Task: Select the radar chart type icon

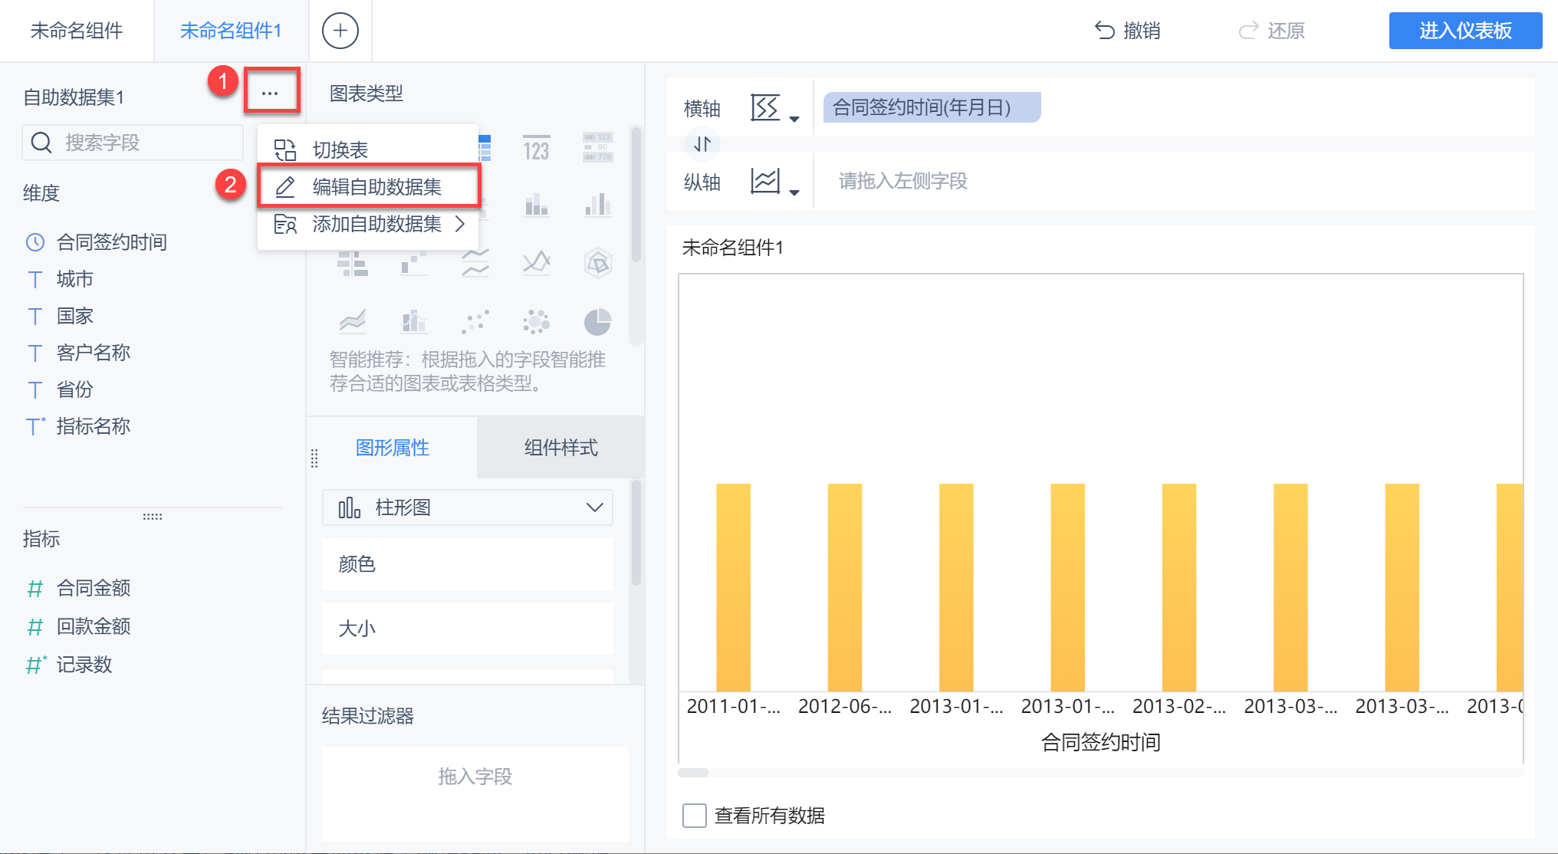Action: click(597, 263)
